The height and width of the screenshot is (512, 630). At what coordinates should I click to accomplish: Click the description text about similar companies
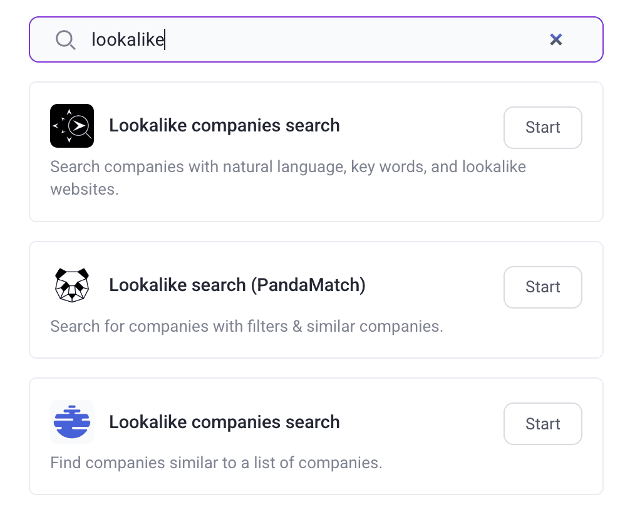pos(246,326)
